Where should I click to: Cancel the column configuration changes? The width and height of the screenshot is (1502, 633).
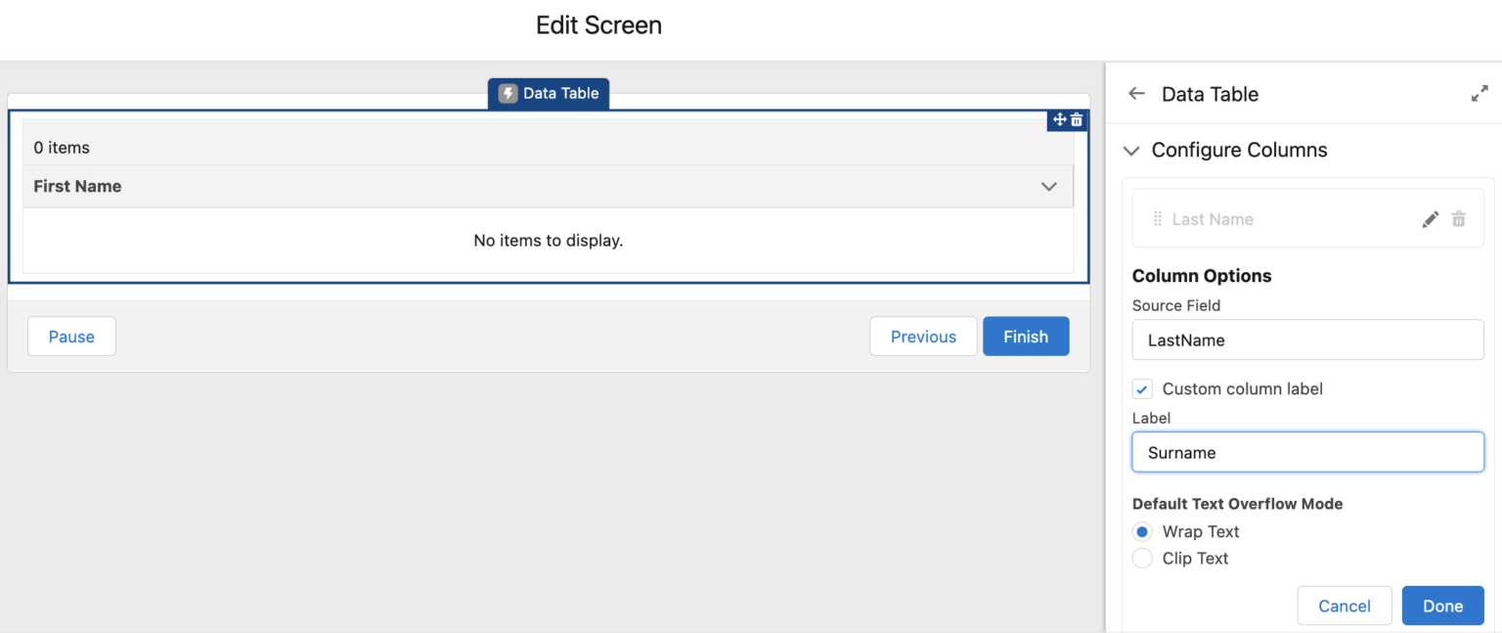[1345, 605]
